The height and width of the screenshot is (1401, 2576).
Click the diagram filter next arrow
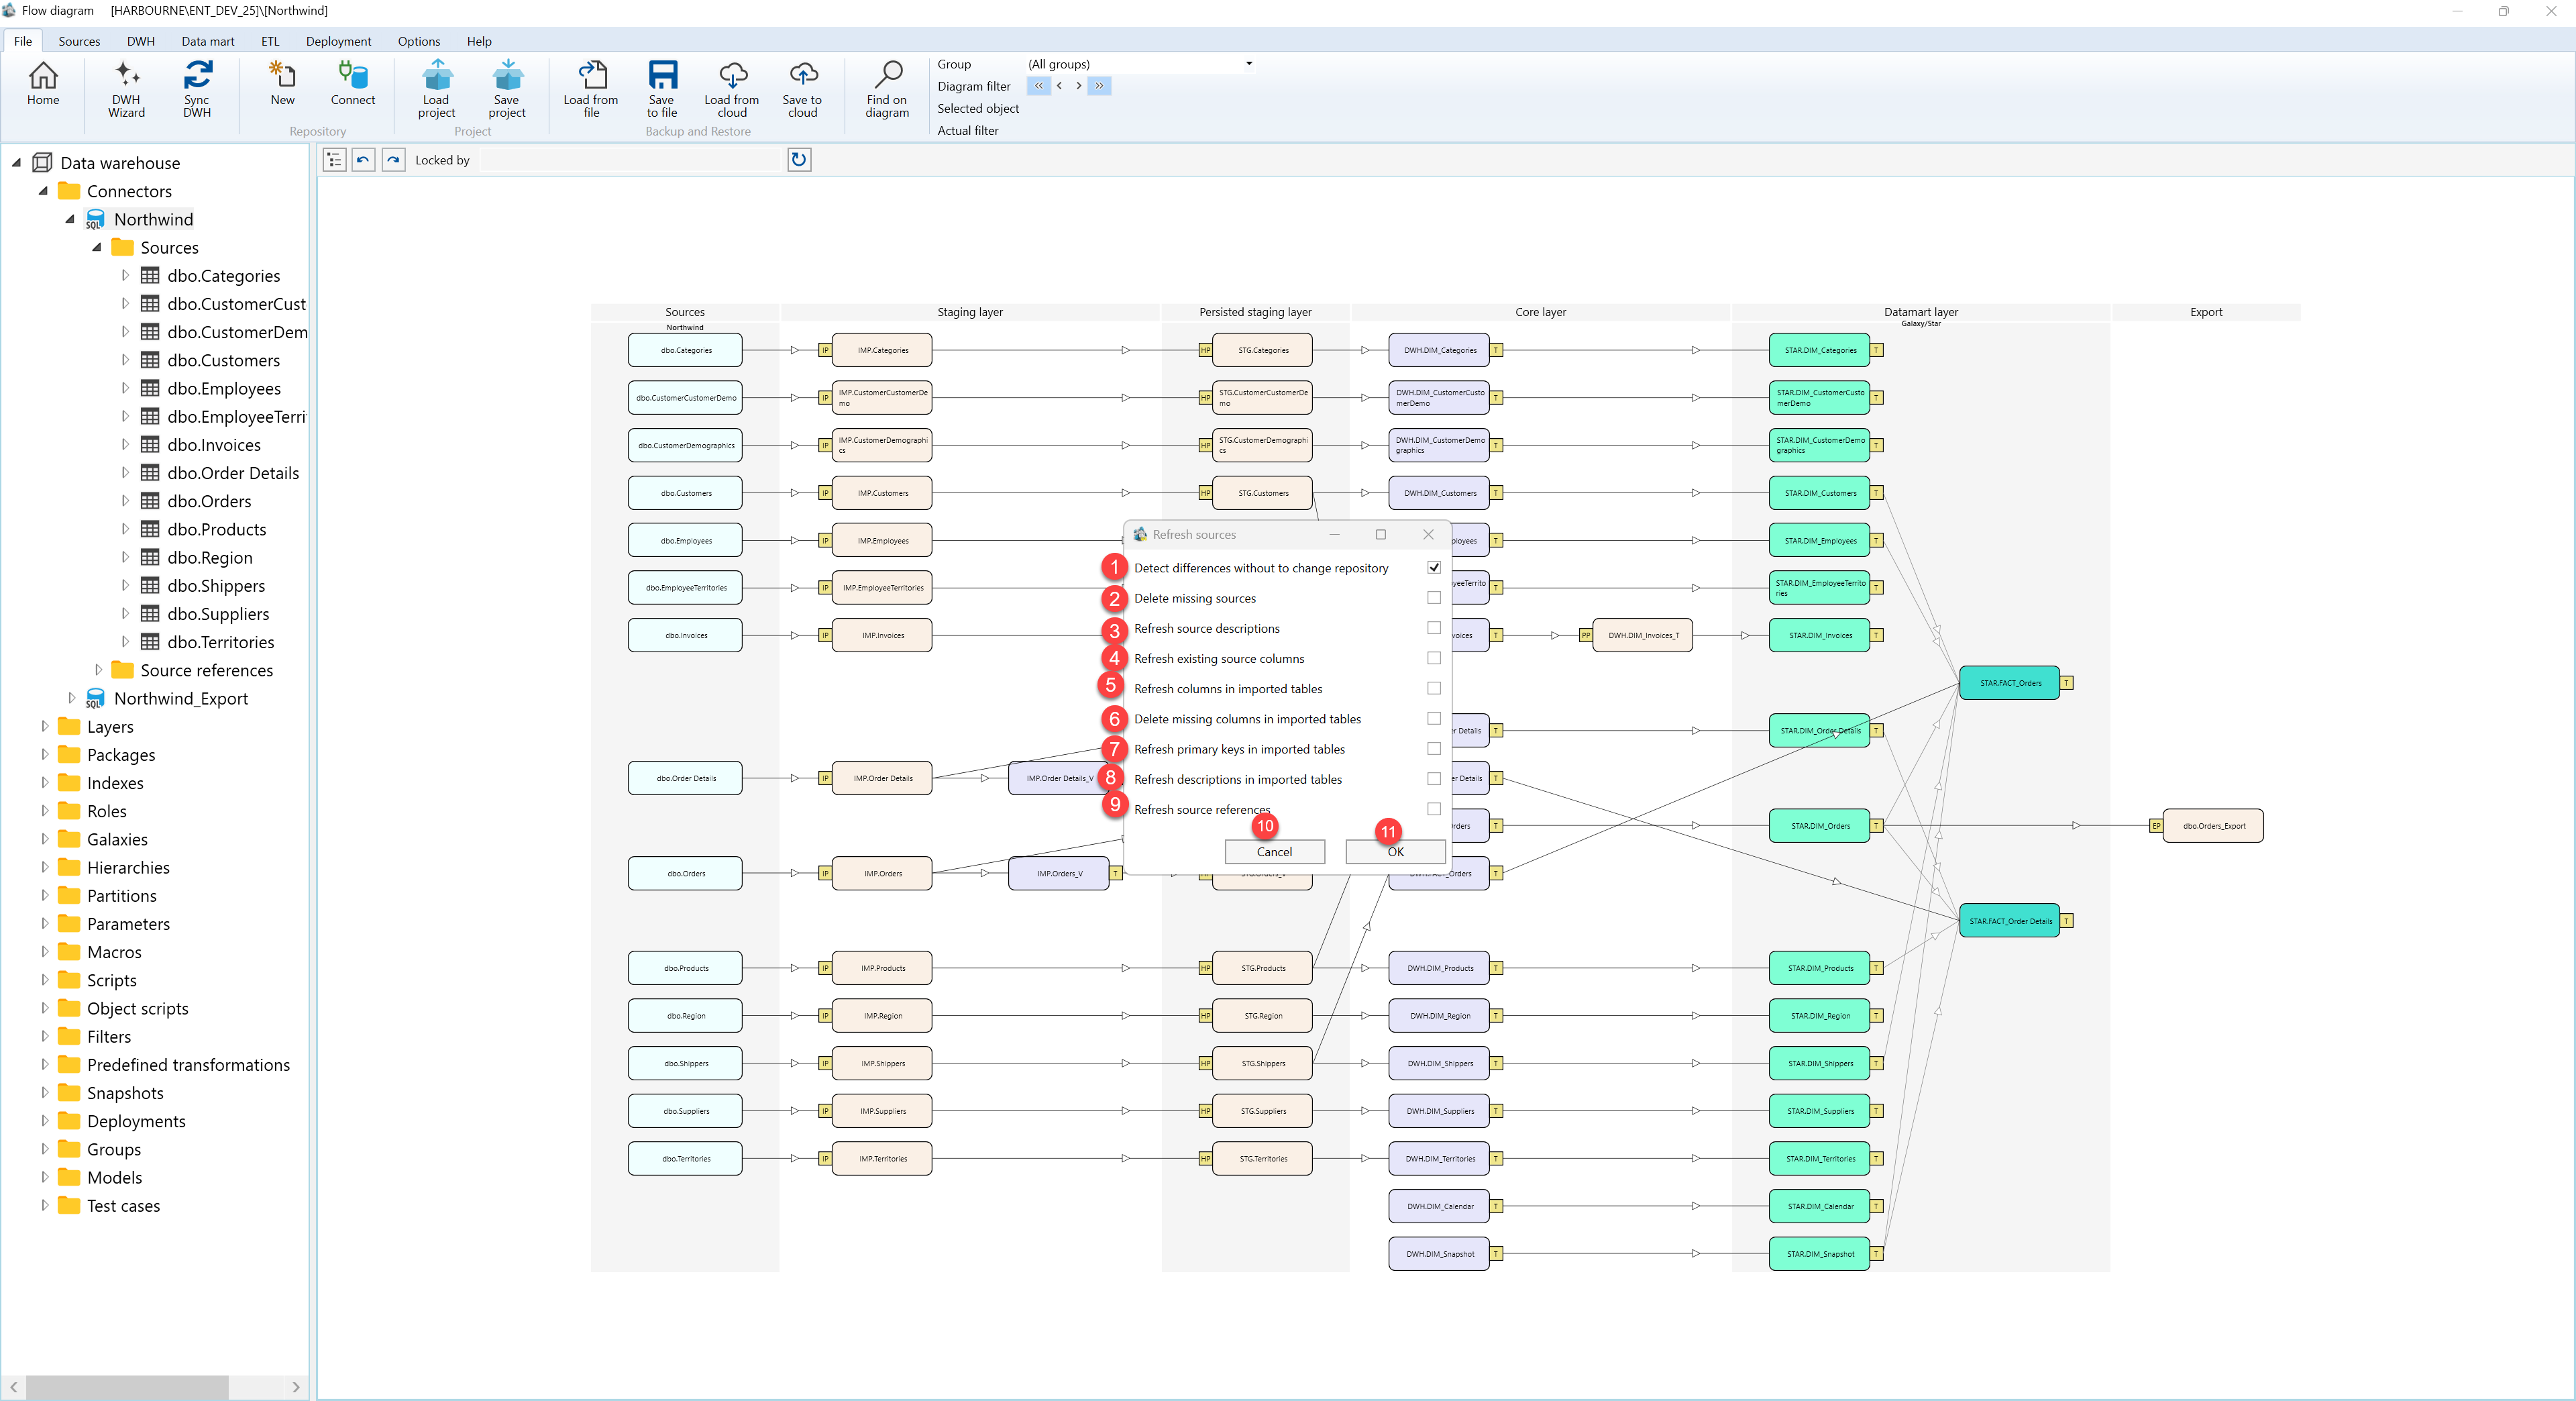click(x=1078, y=86)
